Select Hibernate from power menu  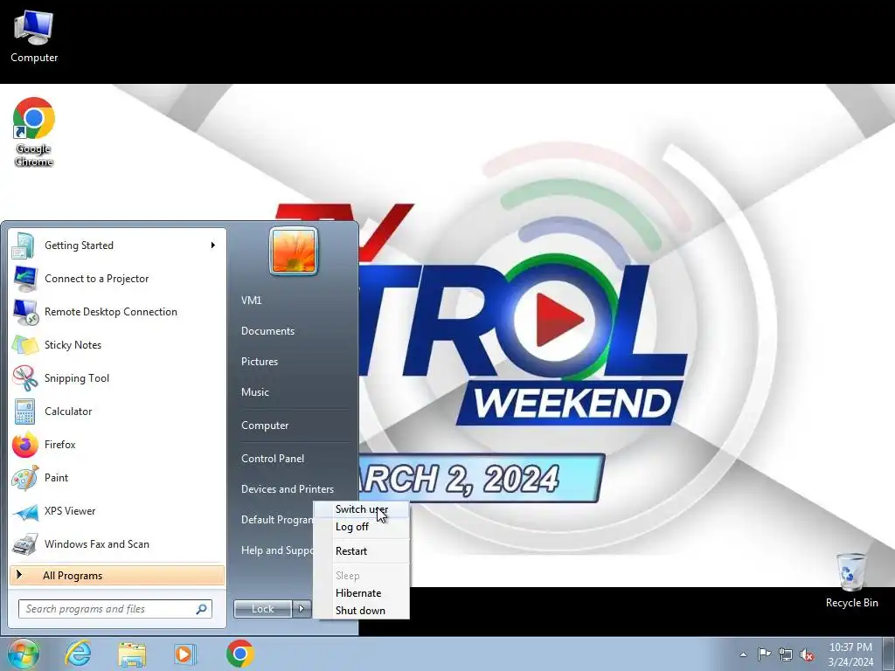pos(362,593)
